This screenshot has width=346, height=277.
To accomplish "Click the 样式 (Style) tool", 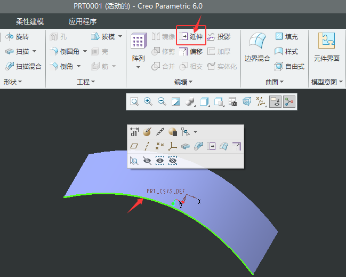I will tap(287, 51).
